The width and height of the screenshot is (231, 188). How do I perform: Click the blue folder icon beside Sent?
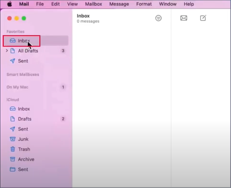point(13,170)
